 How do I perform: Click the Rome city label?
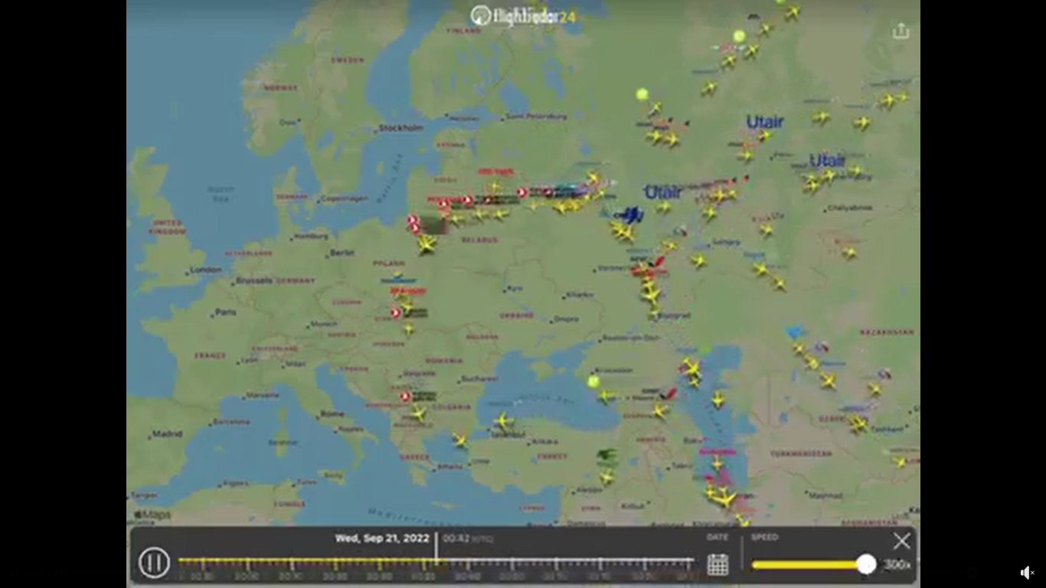tap(332, 413)
